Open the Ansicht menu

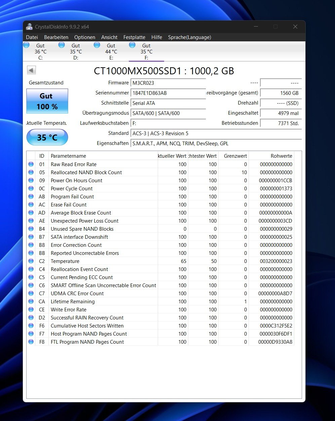[109, 37]
